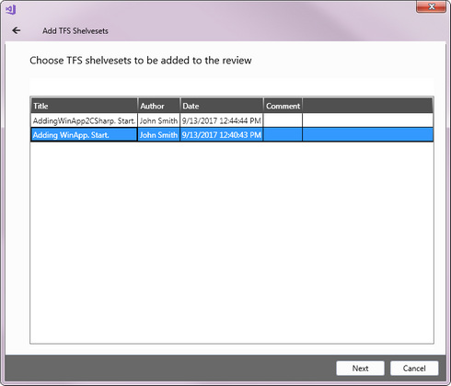Sort by the Title column header
This screenshot has height=386, width=451.
84,106
